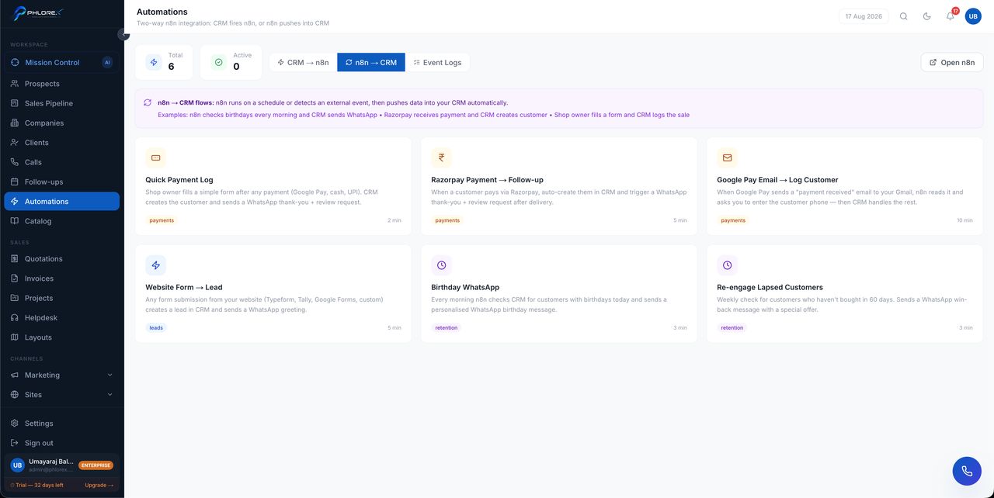
Task: Click the Catalog book icon
Action: tap(15, 221)
